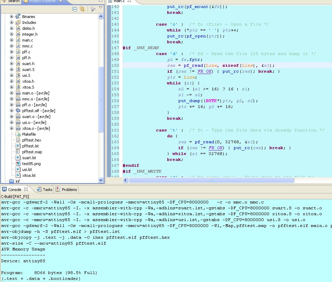This screenshot has height=282, width=332.
Task: Select suart.o - [avr/le] entry
Action: click(36, 117)
